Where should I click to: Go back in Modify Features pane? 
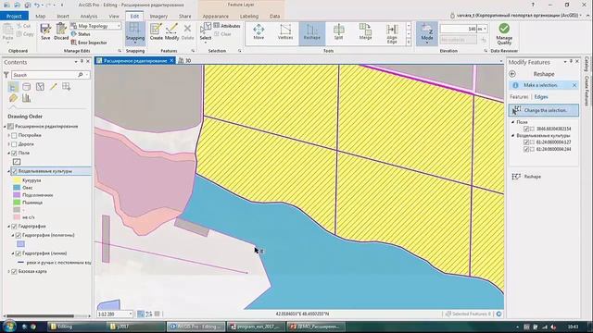coord(512,74)
